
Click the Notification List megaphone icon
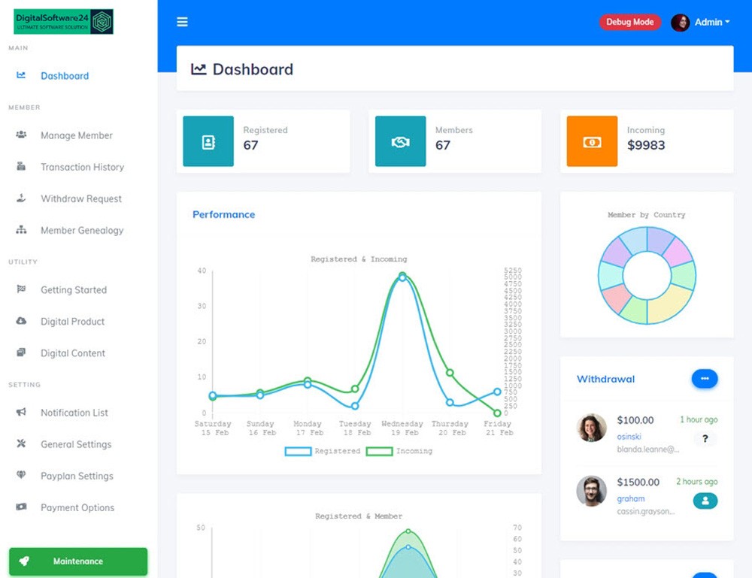coord(21,413)
